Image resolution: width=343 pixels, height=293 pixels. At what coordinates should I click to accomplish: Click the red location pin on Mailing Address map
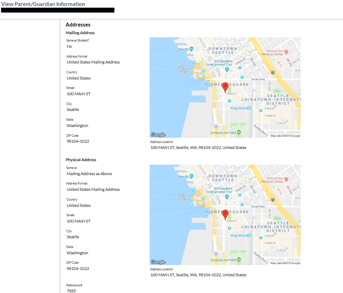226,87
